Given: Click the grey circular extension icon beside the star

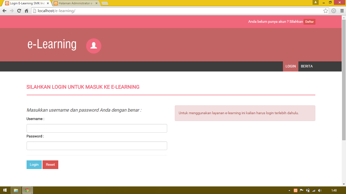Looking at the screenshot, I should click(x=334, y=11).
